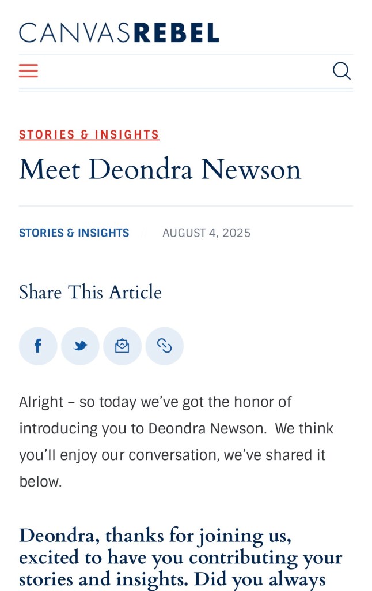
Task: Click the Deondra, thanks for joining us heading
Action: 155,536
